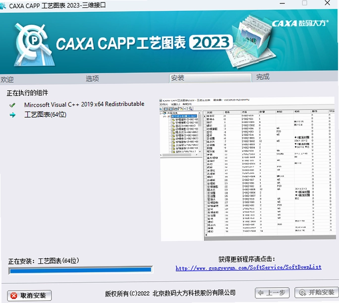Click the 工艺图表(64位) component row text
The height and width of the screenshot is (303, 339).
pos(45,114)
